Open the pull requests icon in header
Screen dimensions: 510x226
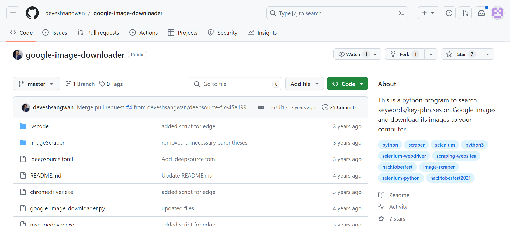click(465, 13)
